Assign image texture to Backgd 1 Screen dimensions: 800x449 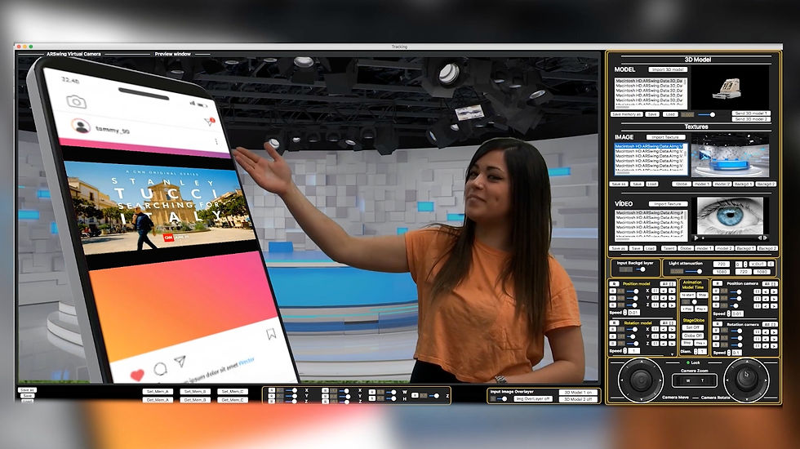click(x=744, y=184)
